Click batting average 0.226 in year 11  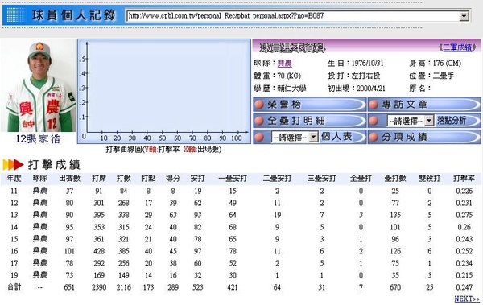point(464,191)
